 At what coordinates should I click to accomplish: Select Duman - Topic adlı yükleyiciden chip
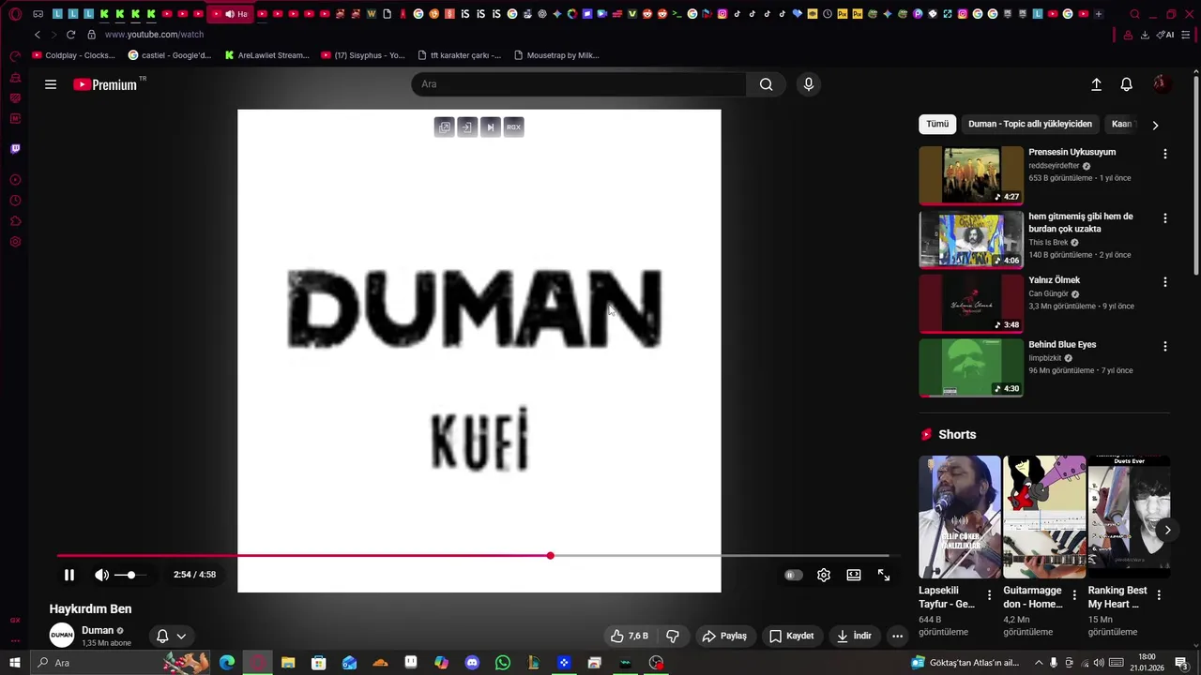tap(1030, 124)
